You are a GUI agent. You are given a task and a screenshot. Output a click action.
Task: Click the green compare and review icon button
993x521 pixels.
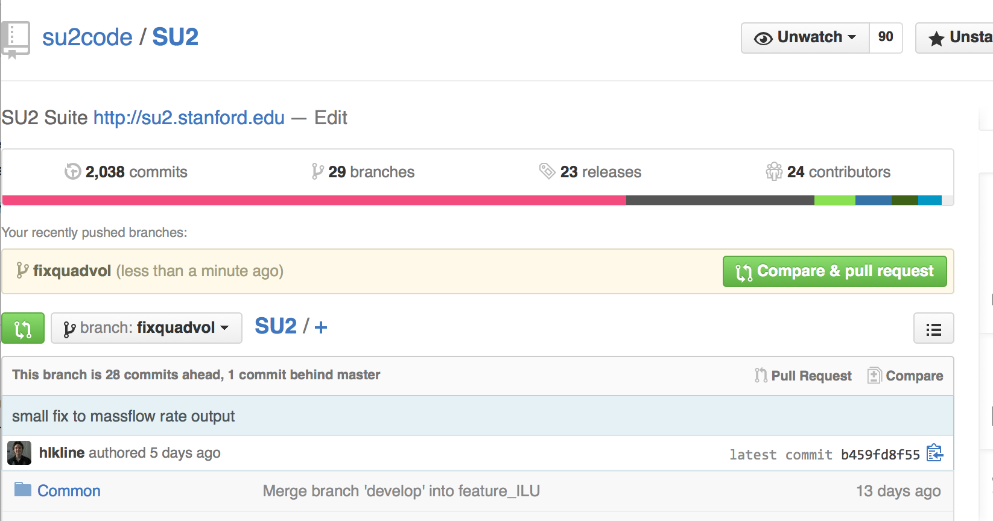(23, 328)
